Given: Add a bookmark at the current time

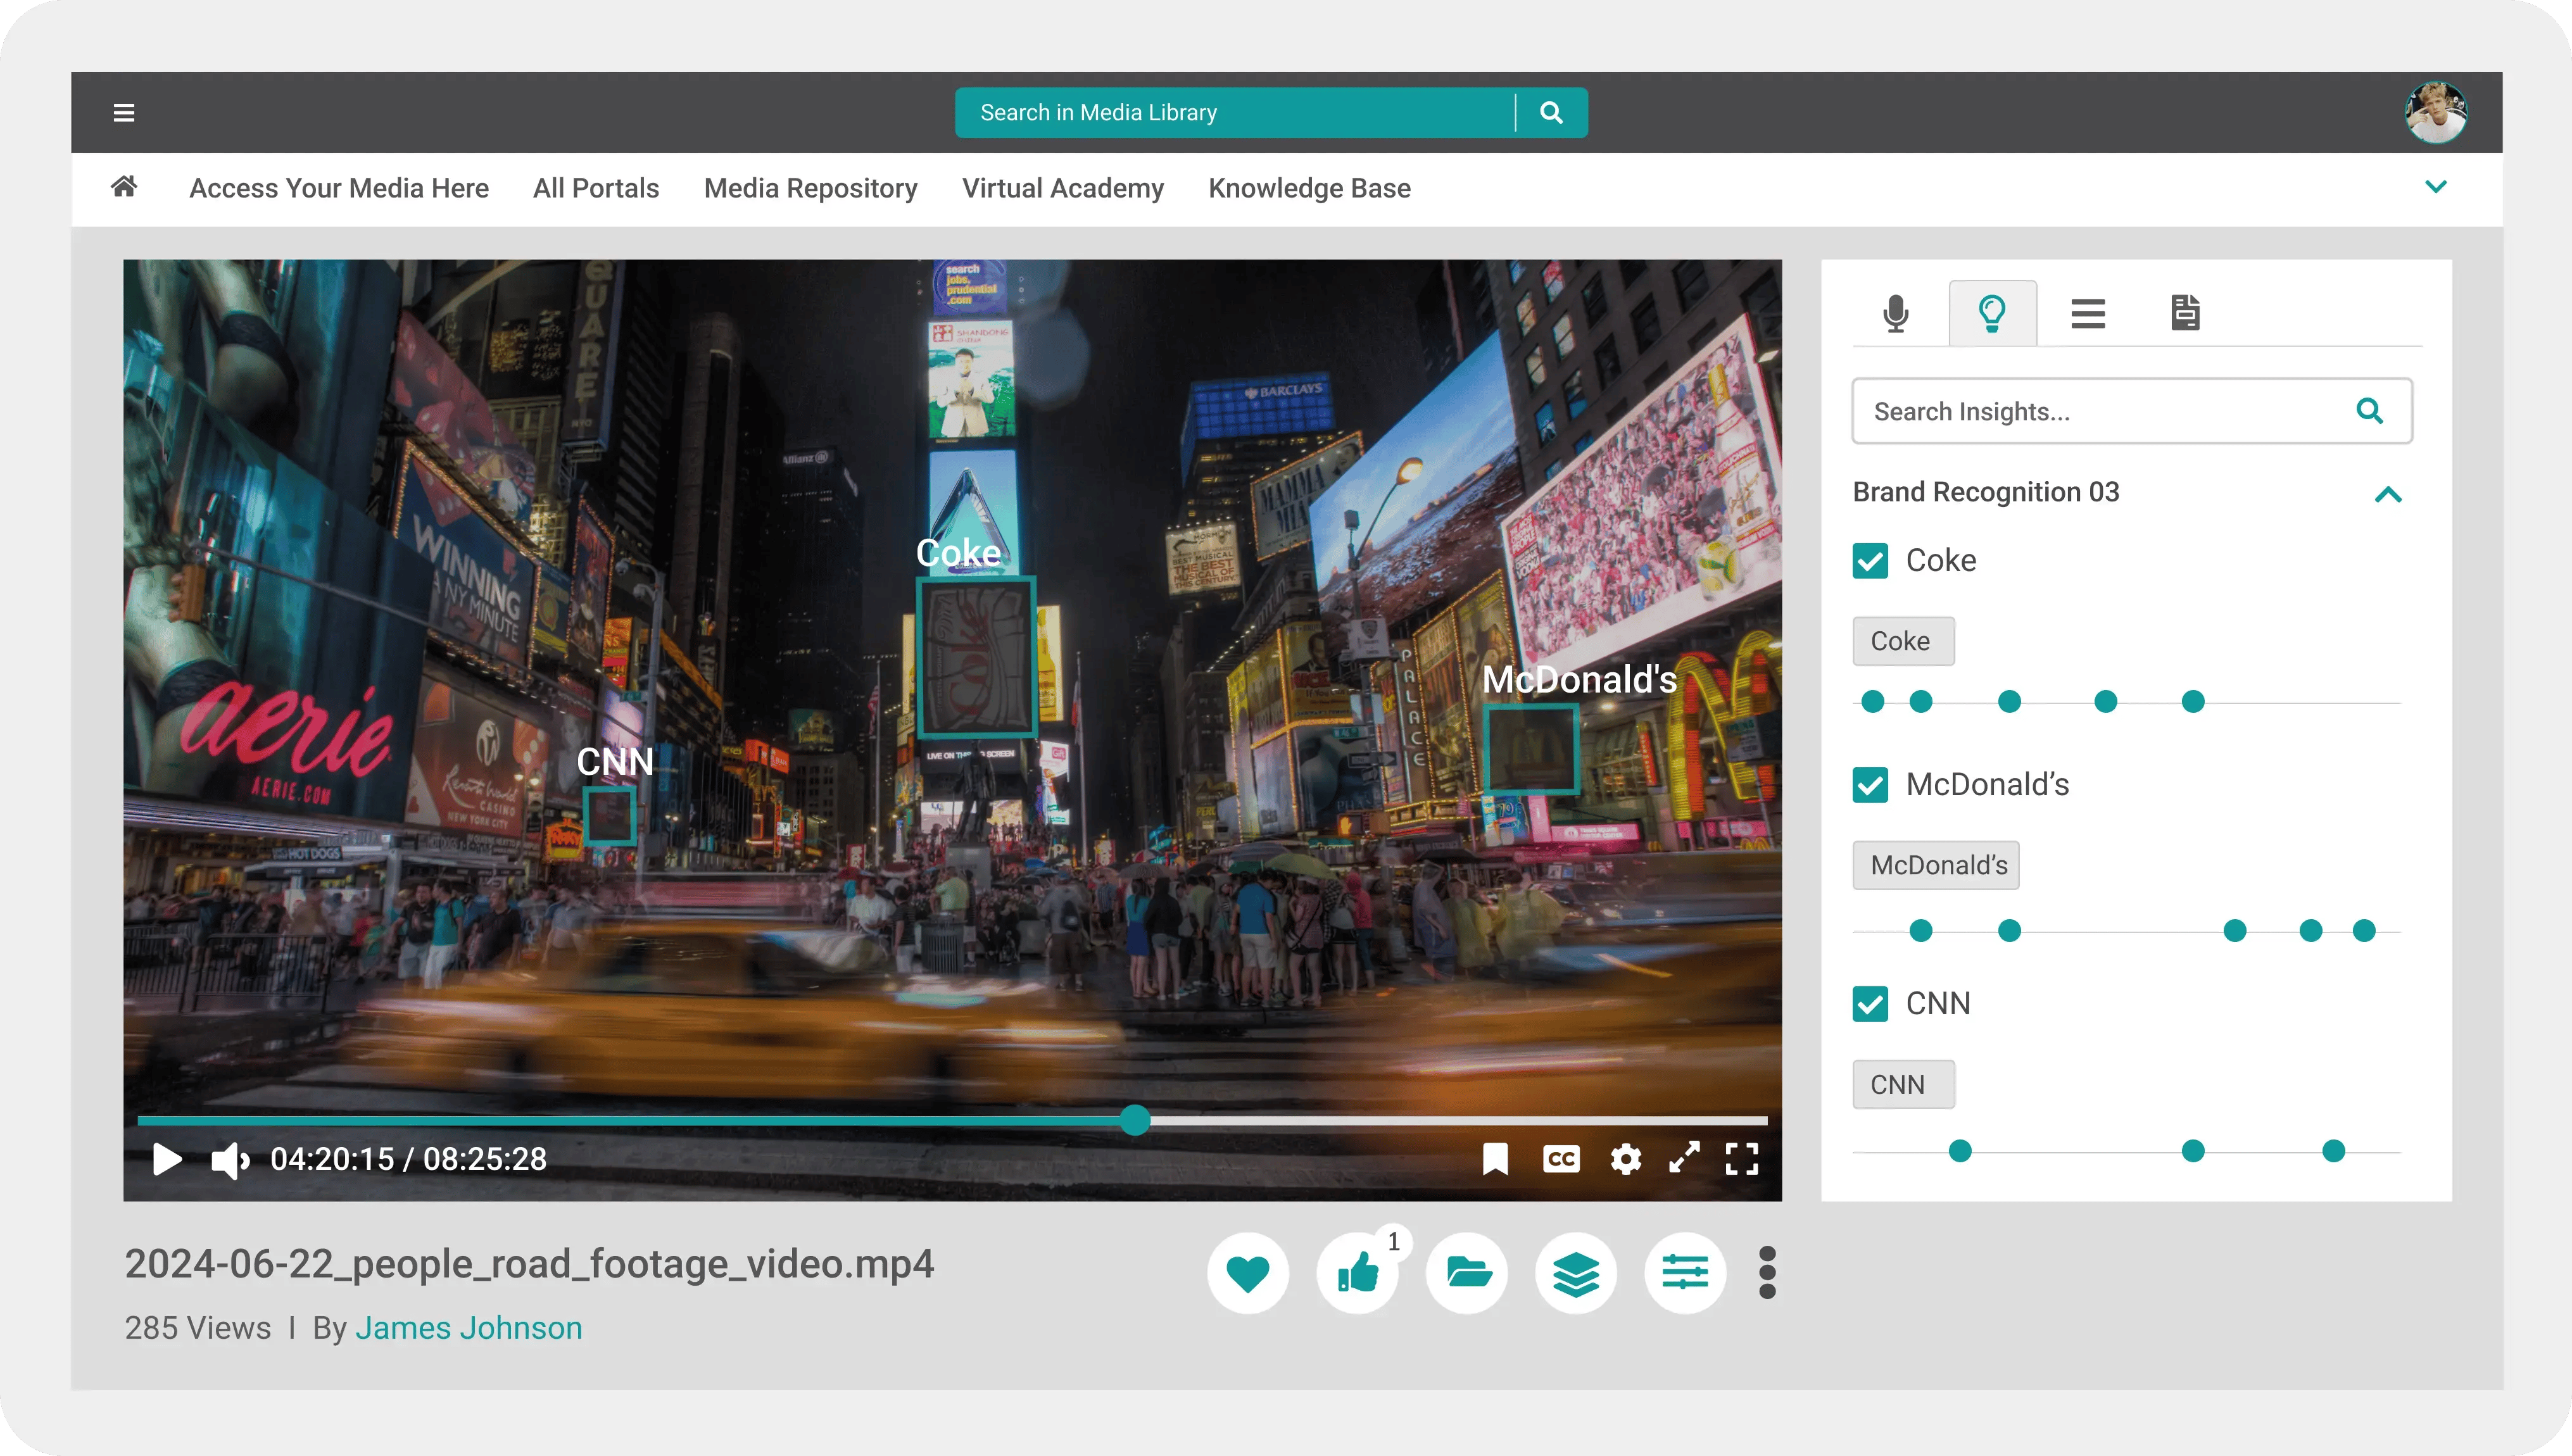Looking at the screenshot, I should (x=1494, y=1159).
